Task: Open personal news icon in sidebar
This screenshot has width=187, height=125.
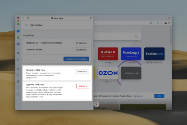Action: pos(18,82)
